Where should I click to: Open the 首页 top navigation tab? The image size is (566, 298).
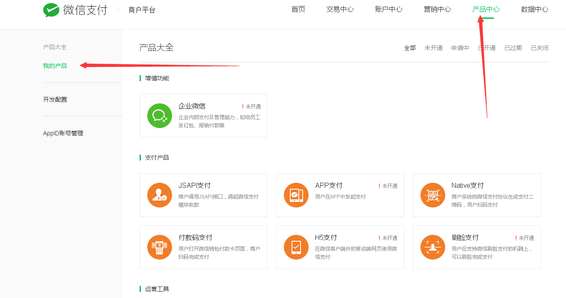coord(298,9)
